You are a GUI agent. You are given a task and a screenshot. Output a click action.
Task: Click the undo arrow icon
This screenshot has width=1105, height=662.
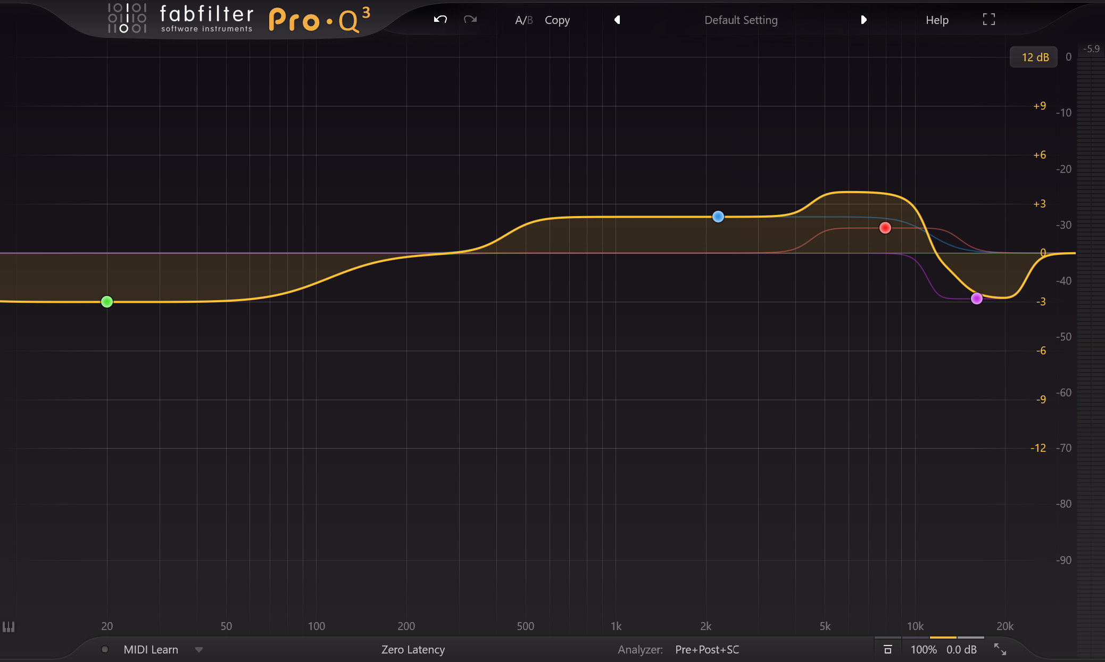(x=440, y=20)
